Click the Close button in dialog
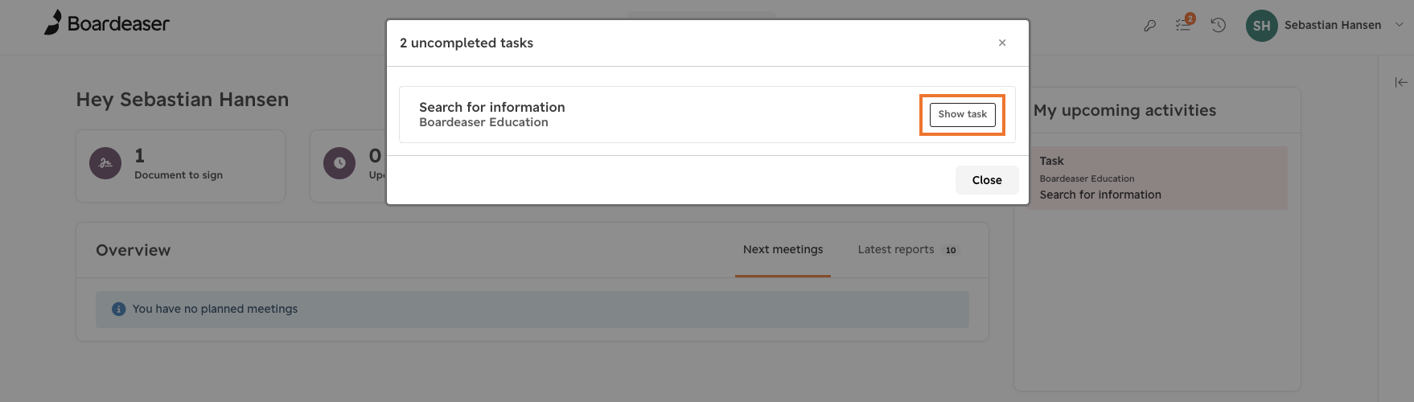The width and height of the screenshot is (1414, 402). [987, 180]
